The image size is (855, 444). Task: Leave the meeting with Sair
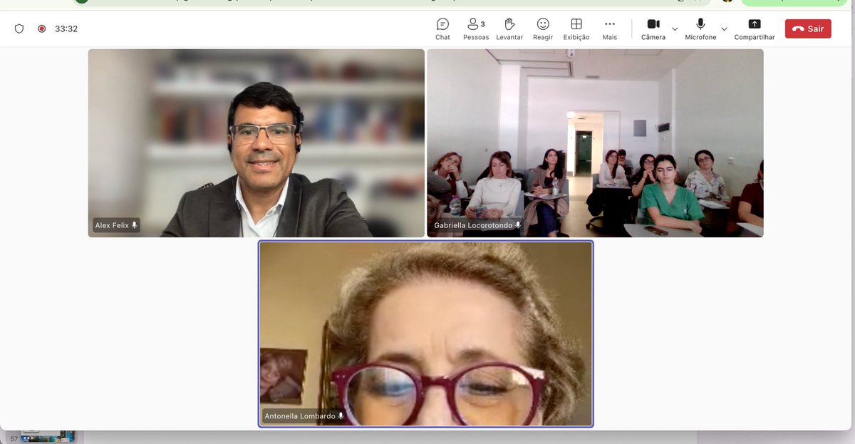(808, 29)
